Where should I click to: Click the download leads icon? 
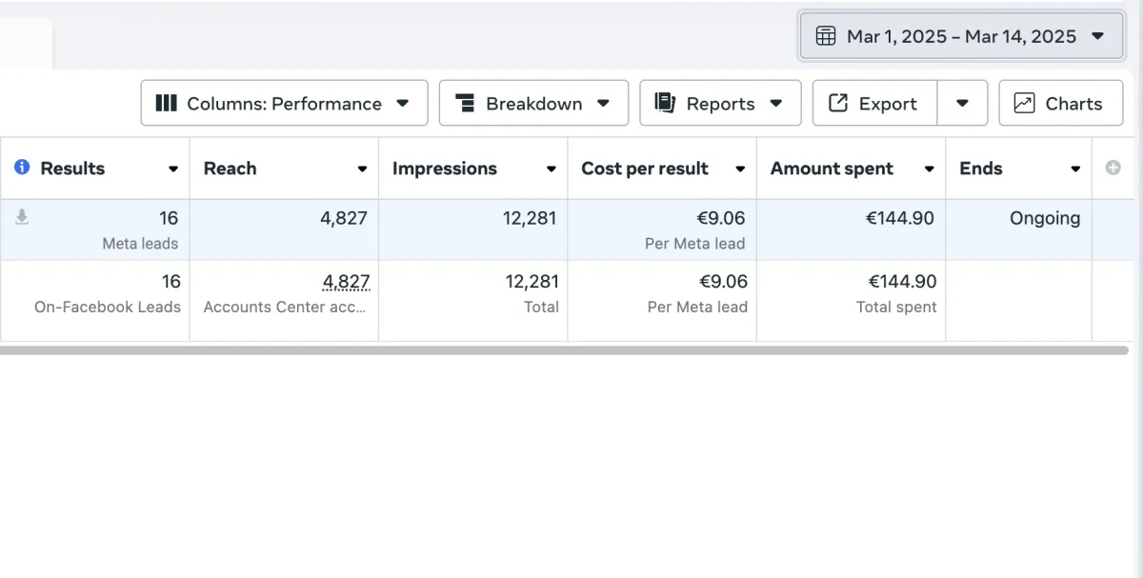point(22,218)
